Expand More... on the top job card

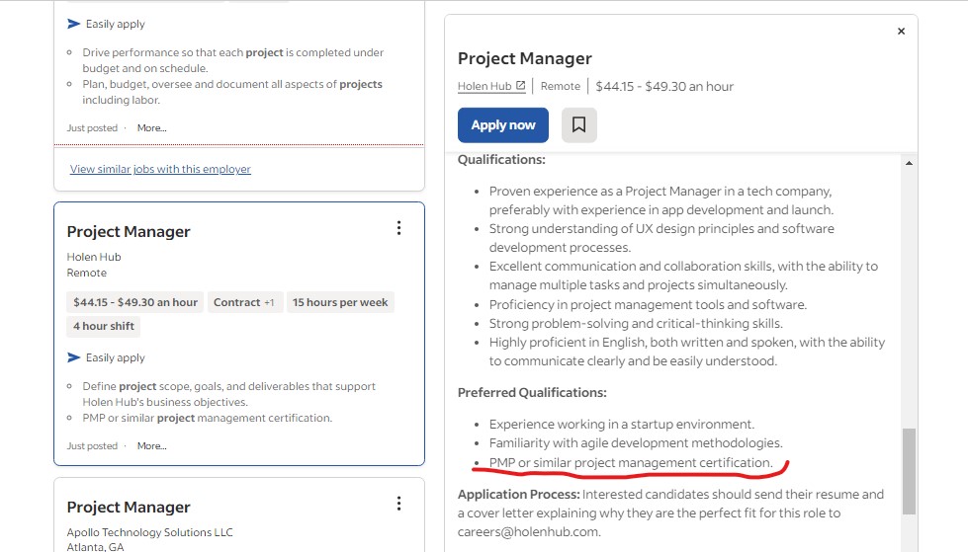152,128
